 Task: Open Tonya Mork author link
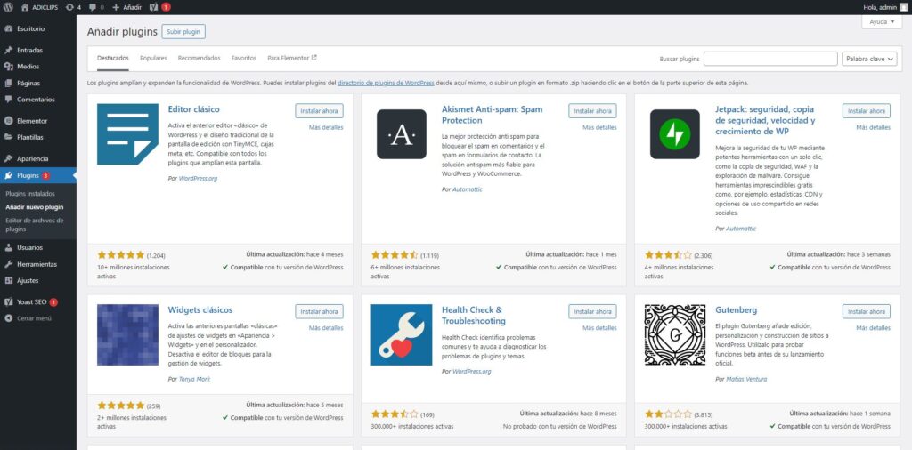(194, 379)
